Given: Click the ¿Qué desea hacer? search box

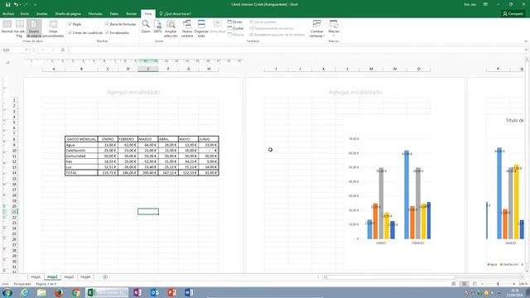Looking at the screenshot, I should [x=175, y=14].
